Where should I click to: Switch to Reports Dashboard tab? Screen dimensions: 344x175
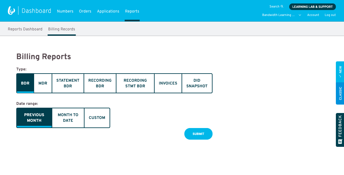[x=25, y=29]
